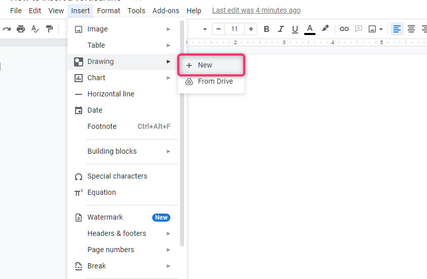Click the Chart bar-graph icon
Screen dimensions: 427x279
click(79, 78)
